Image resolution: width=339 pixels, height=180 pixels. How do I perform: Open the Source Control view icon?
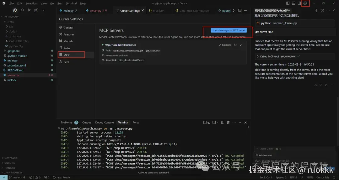click(29, 10)
